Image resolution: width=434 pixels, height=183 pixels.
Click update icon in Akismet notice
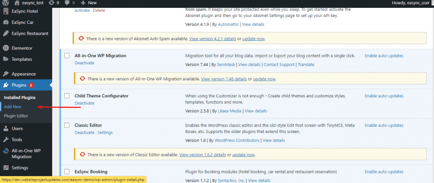[81, 39]
